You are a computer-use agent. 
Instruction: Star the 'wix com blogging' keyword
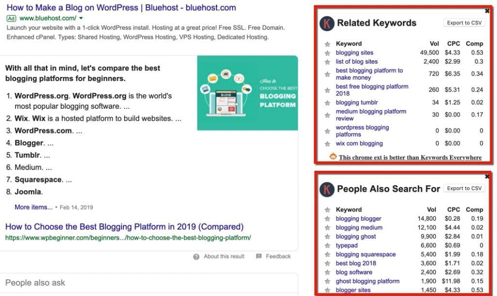tap(328, 144)
